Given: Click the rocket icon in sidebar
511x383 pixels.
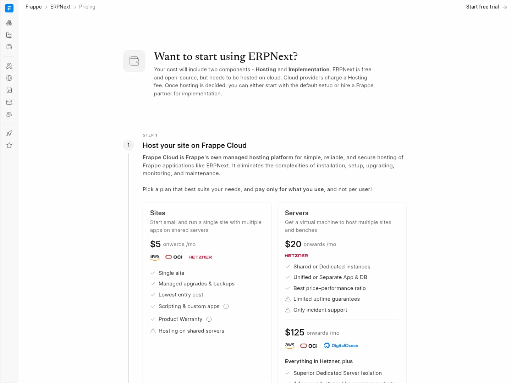Looking at the screenshot, I should pyautogui.click(x=9, y=133).
